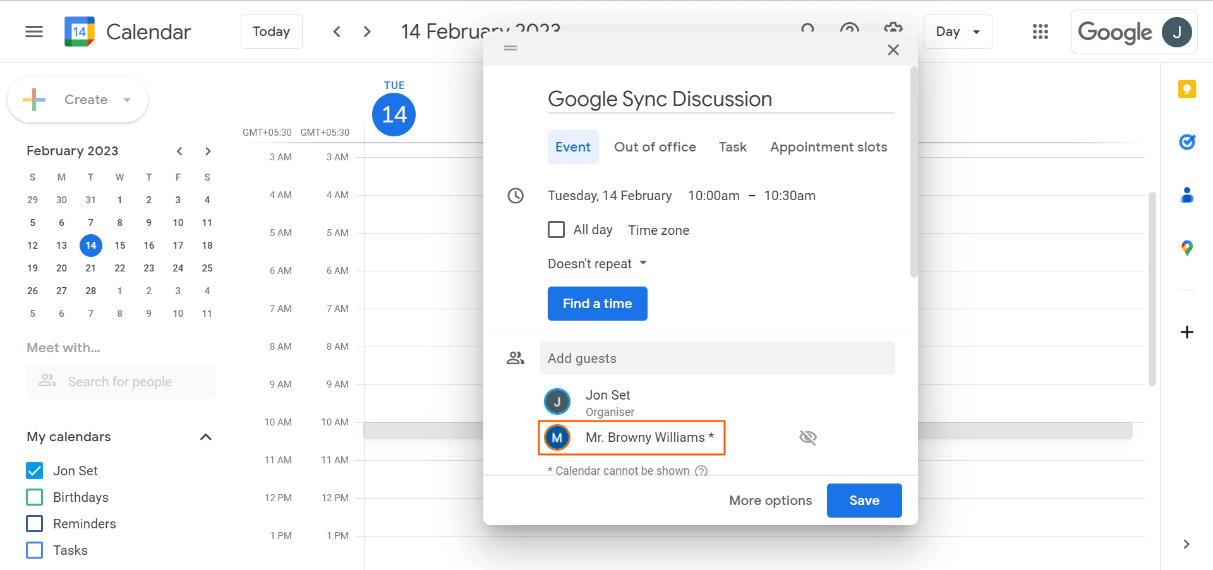Get add-ons plus icon in side panel

click(x=1187, y=332)
